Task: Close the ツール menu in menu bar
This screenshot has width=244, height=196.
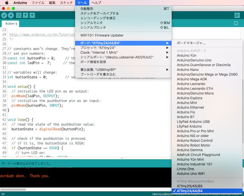Action: coord(82,3)
